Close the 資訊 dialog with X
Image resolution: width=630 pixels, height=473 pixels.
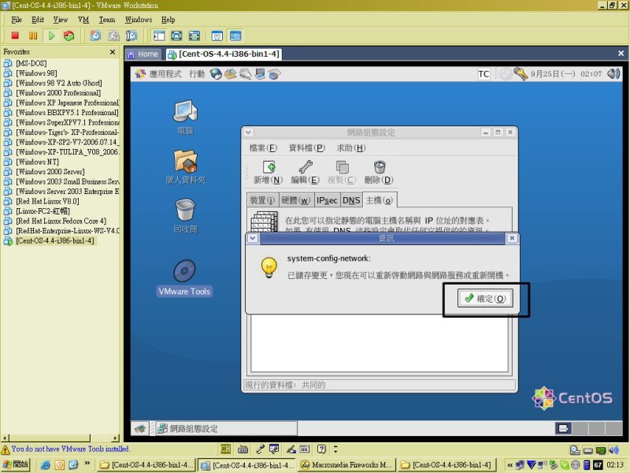click(x=512, y=239)
